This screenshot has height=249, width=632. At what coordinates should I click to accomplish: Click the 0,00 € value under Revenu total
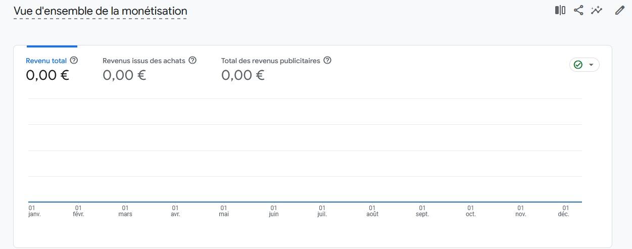click(x=47, y=75)
